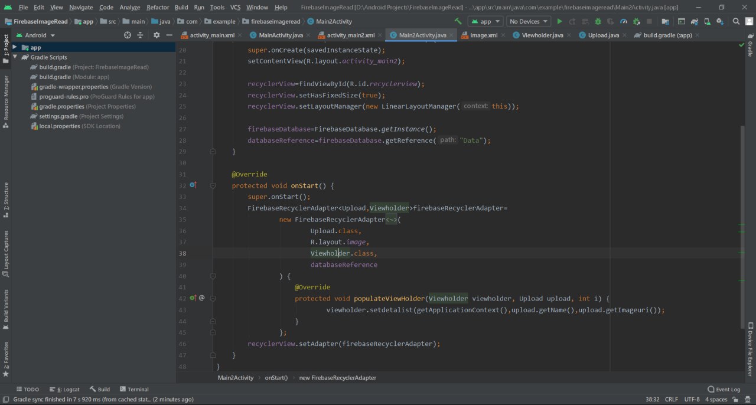Collapse the Gradle Scripts tree node
The width and height of the screenshot is (756, 405).
(x=15, y=57)
